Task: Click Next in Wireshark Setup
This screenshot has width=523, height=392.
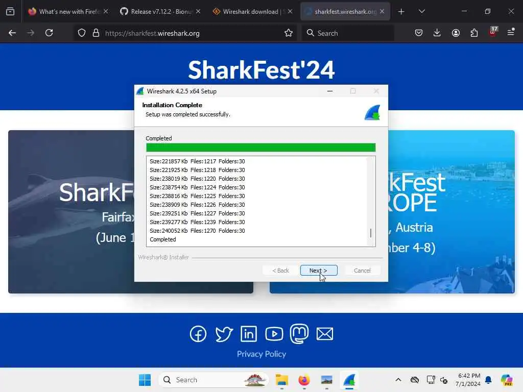Action: 319,271
